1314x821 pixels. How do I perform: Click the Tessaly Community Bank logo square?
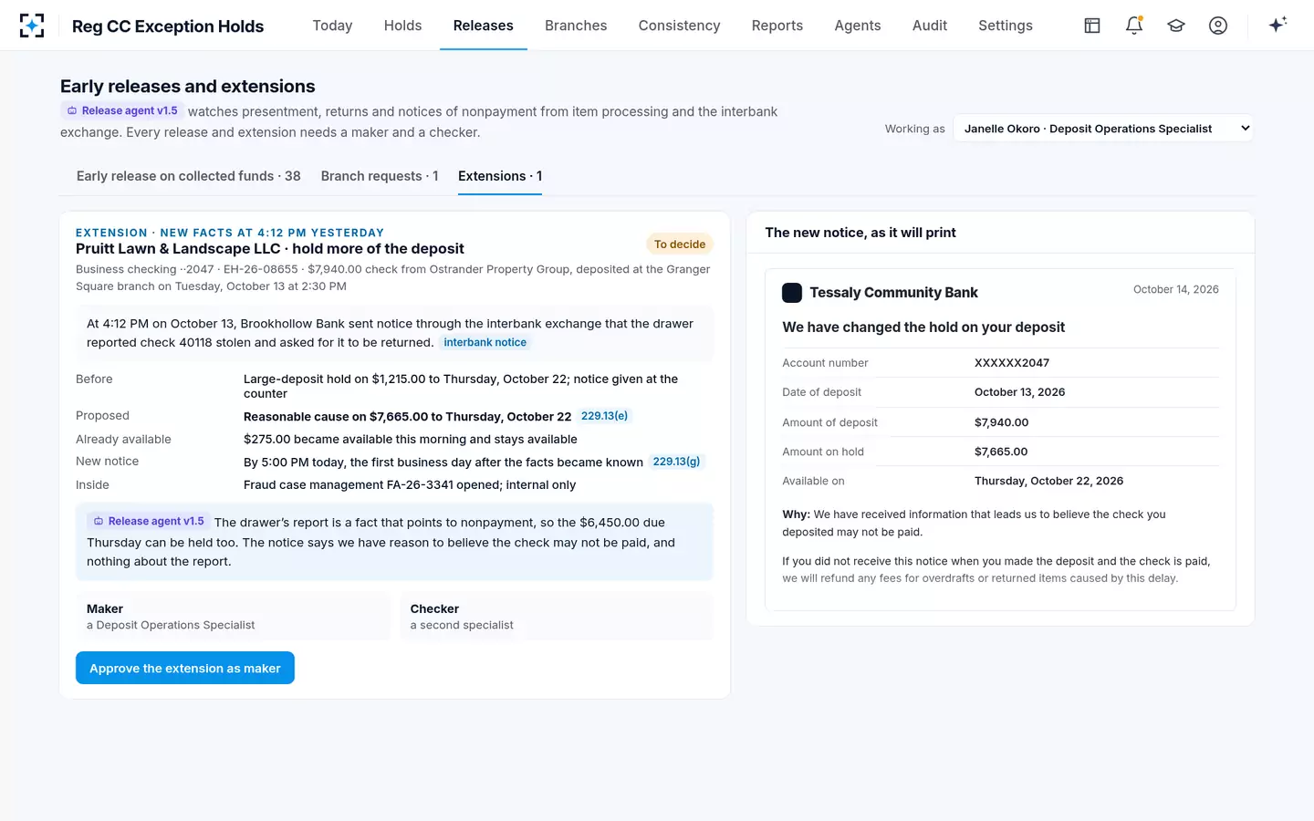click(792, 293)
